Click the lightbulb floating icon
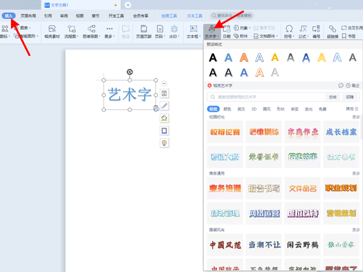 [x=164, y=143]
